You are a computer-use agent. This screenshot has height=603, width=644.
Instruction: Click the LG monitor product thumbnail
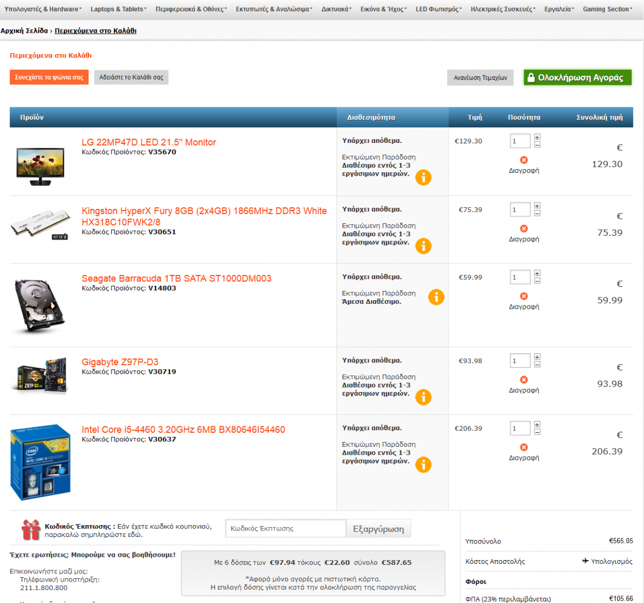coord(41,166)
